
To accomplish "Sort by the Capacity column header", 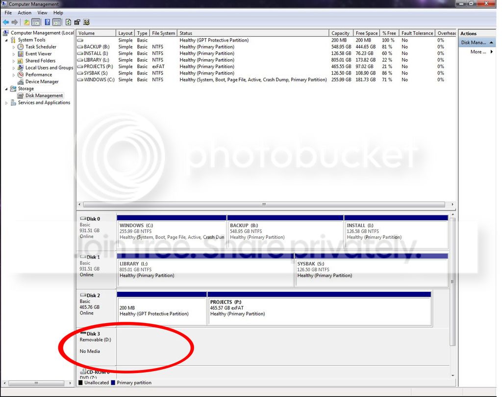I will [341, 33].
